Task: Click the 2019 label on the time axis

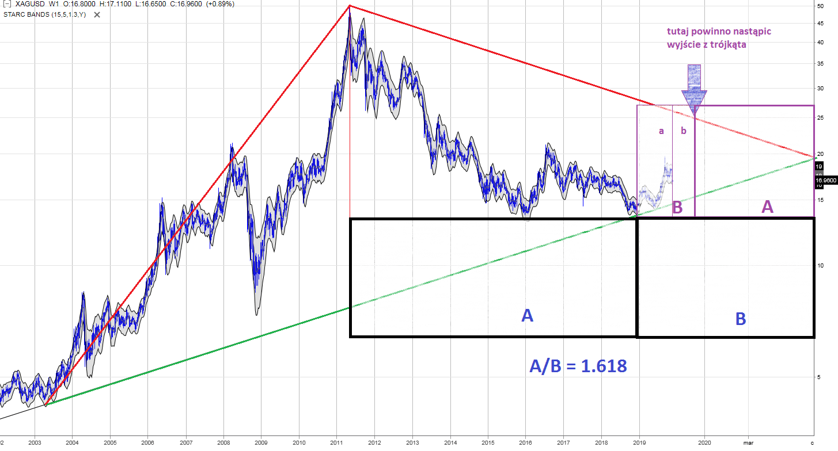Action: [x=639, y=444]
